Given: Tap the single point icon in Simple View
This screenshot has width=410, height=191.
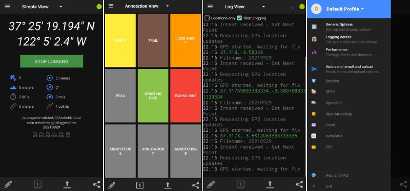Looking at the screenshot, I should tap(37, 185).
